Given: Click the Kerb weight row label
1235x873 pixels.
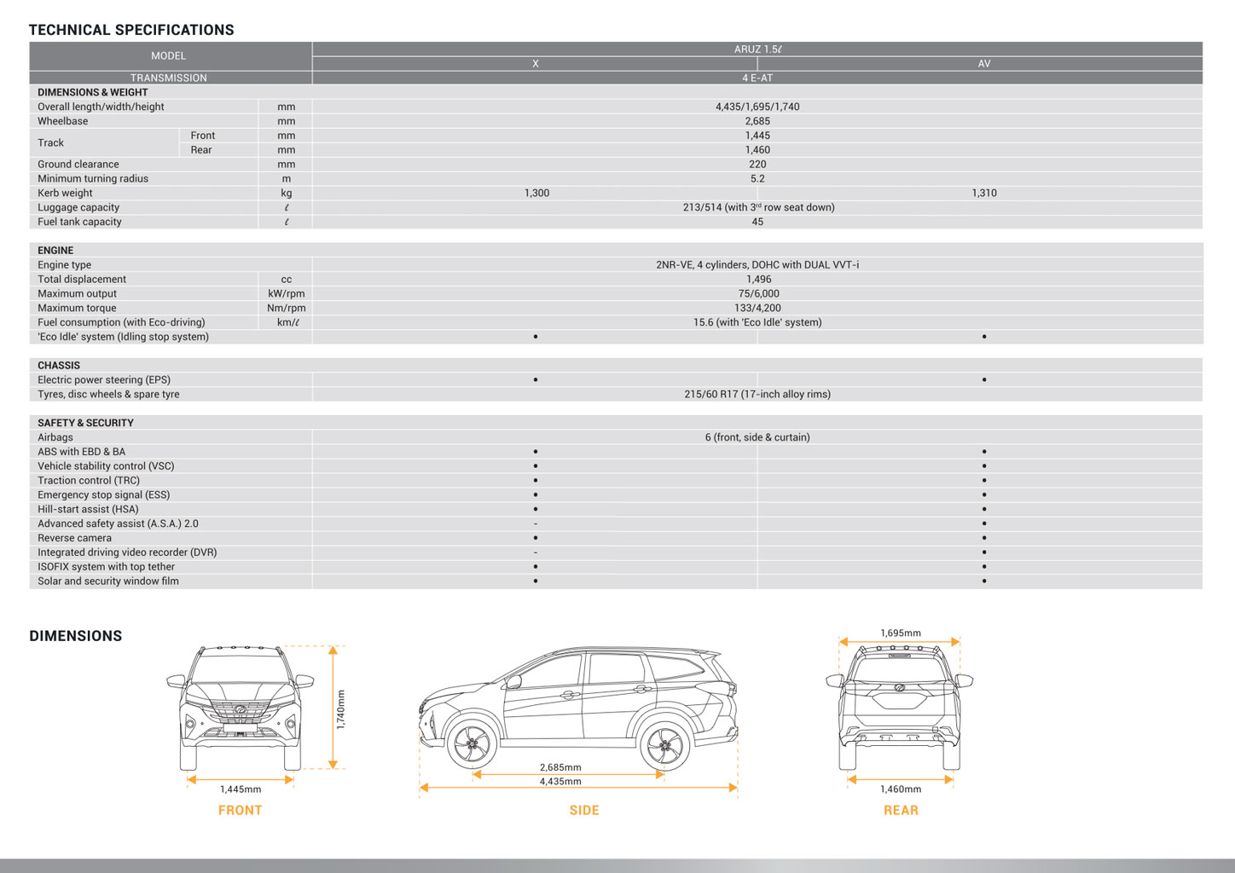Looking at the screenshot, I should click(65, 194).
